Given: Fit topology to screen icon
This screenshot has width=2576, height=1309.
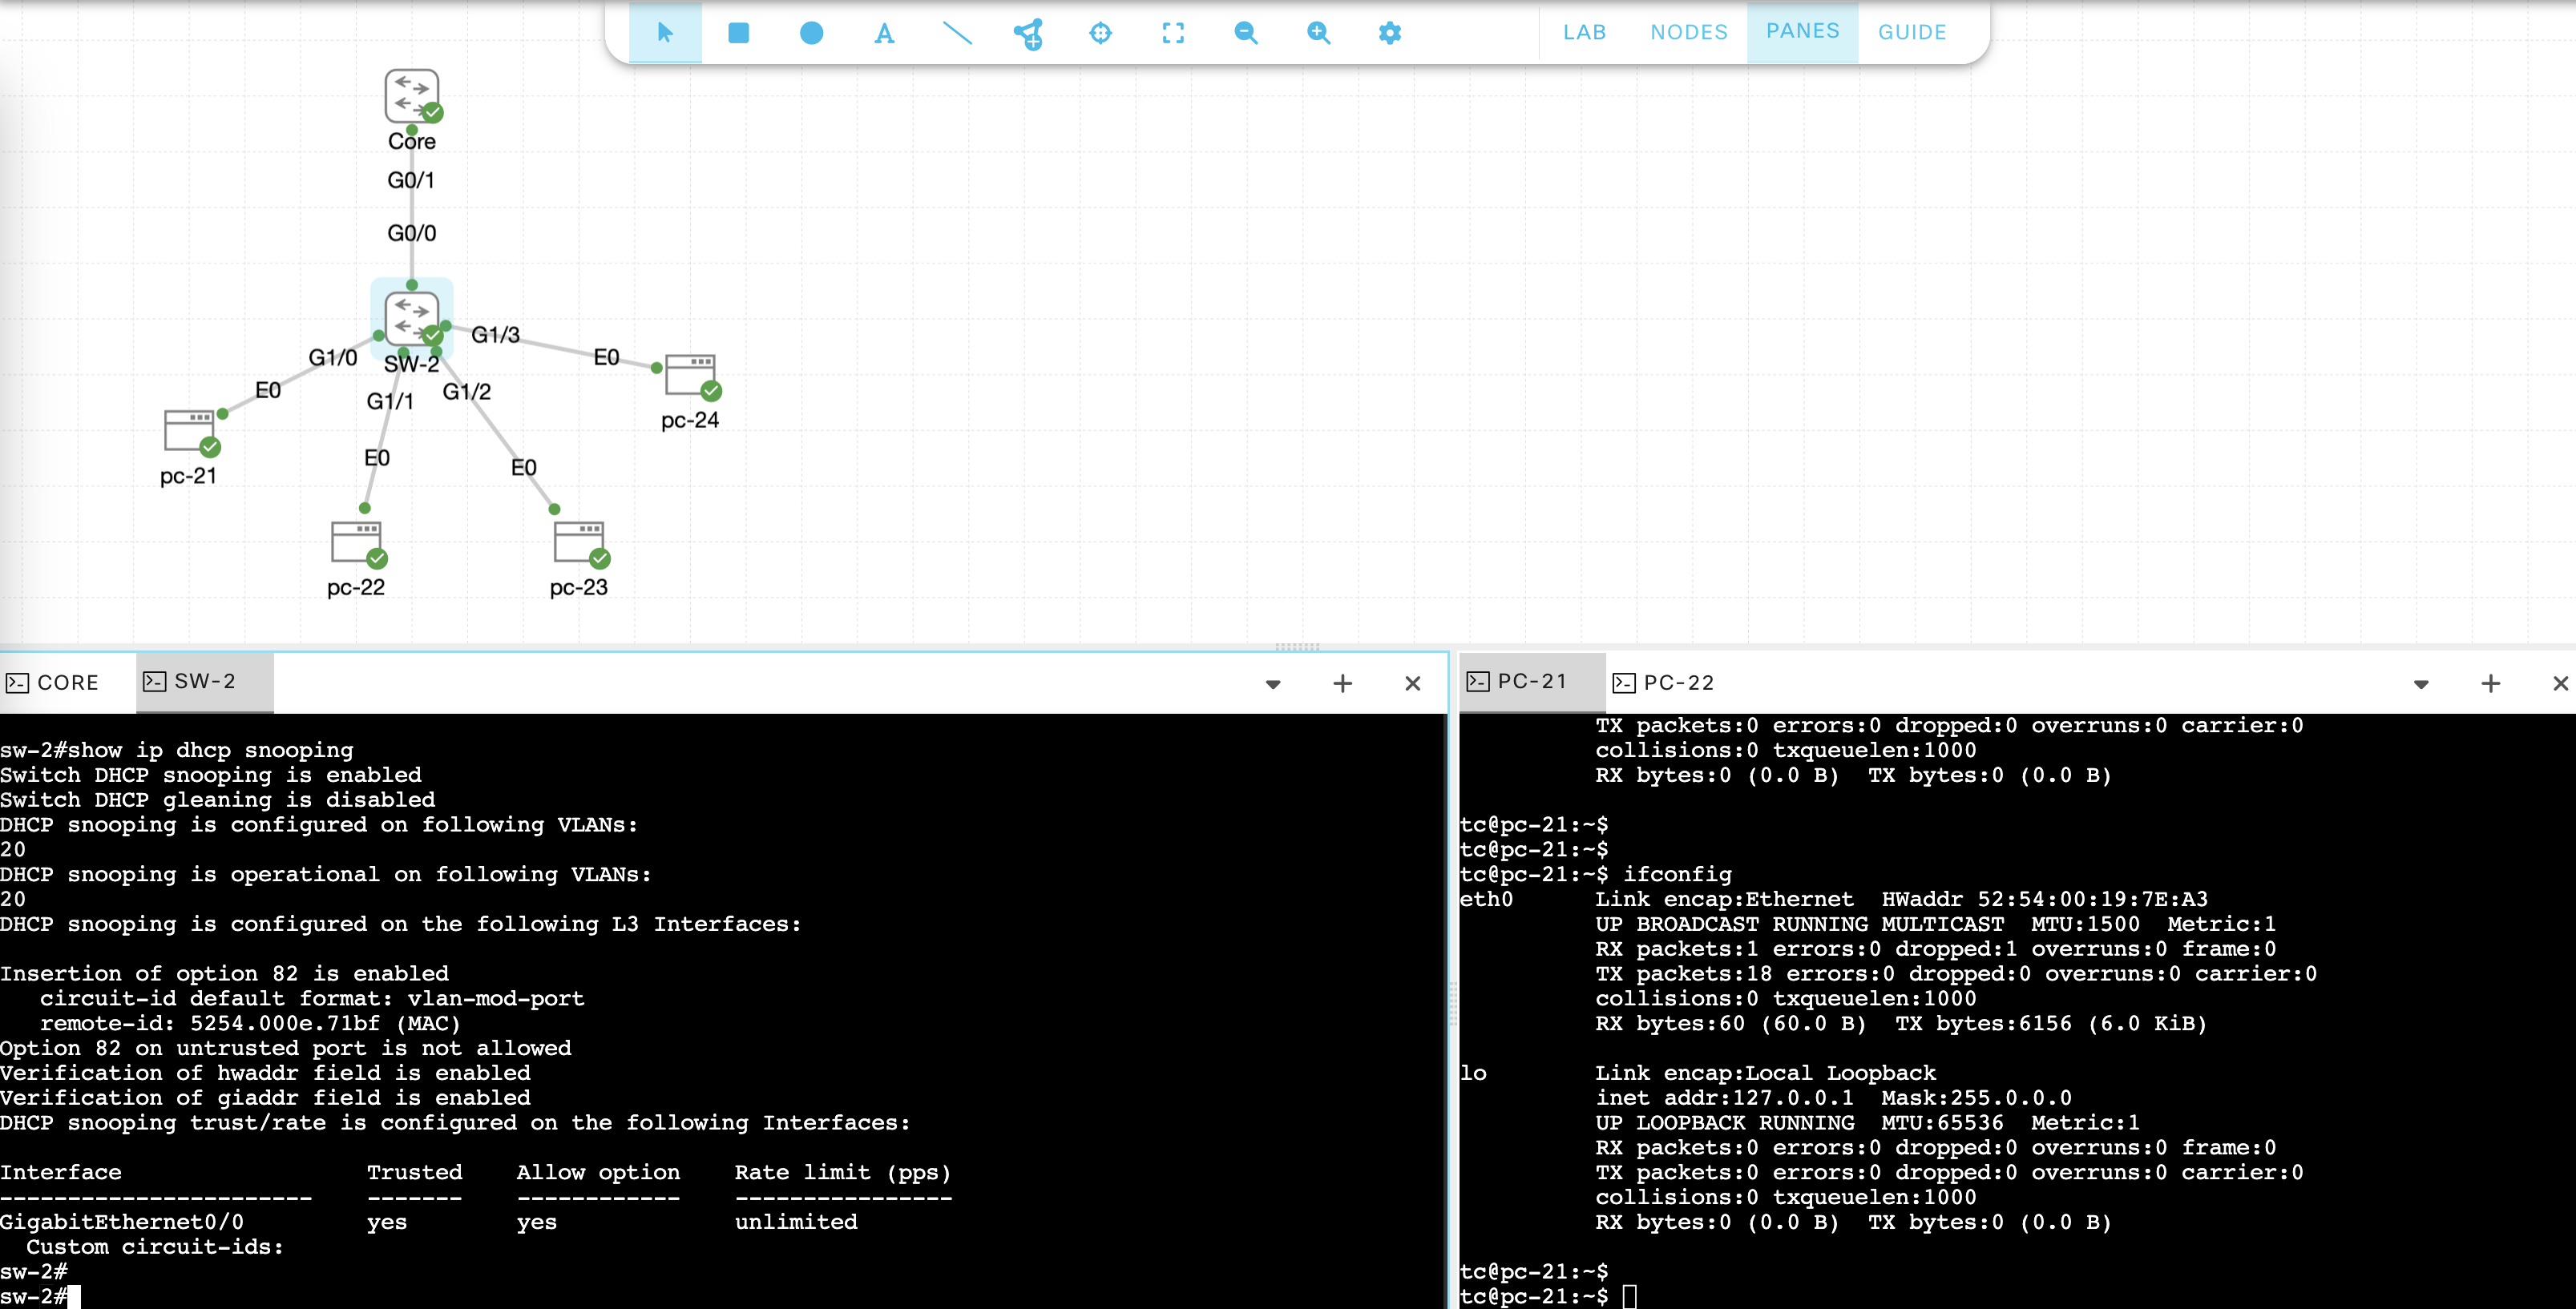Looking at the screenshot, I should pyautogui.click(x=1173, y=33).
